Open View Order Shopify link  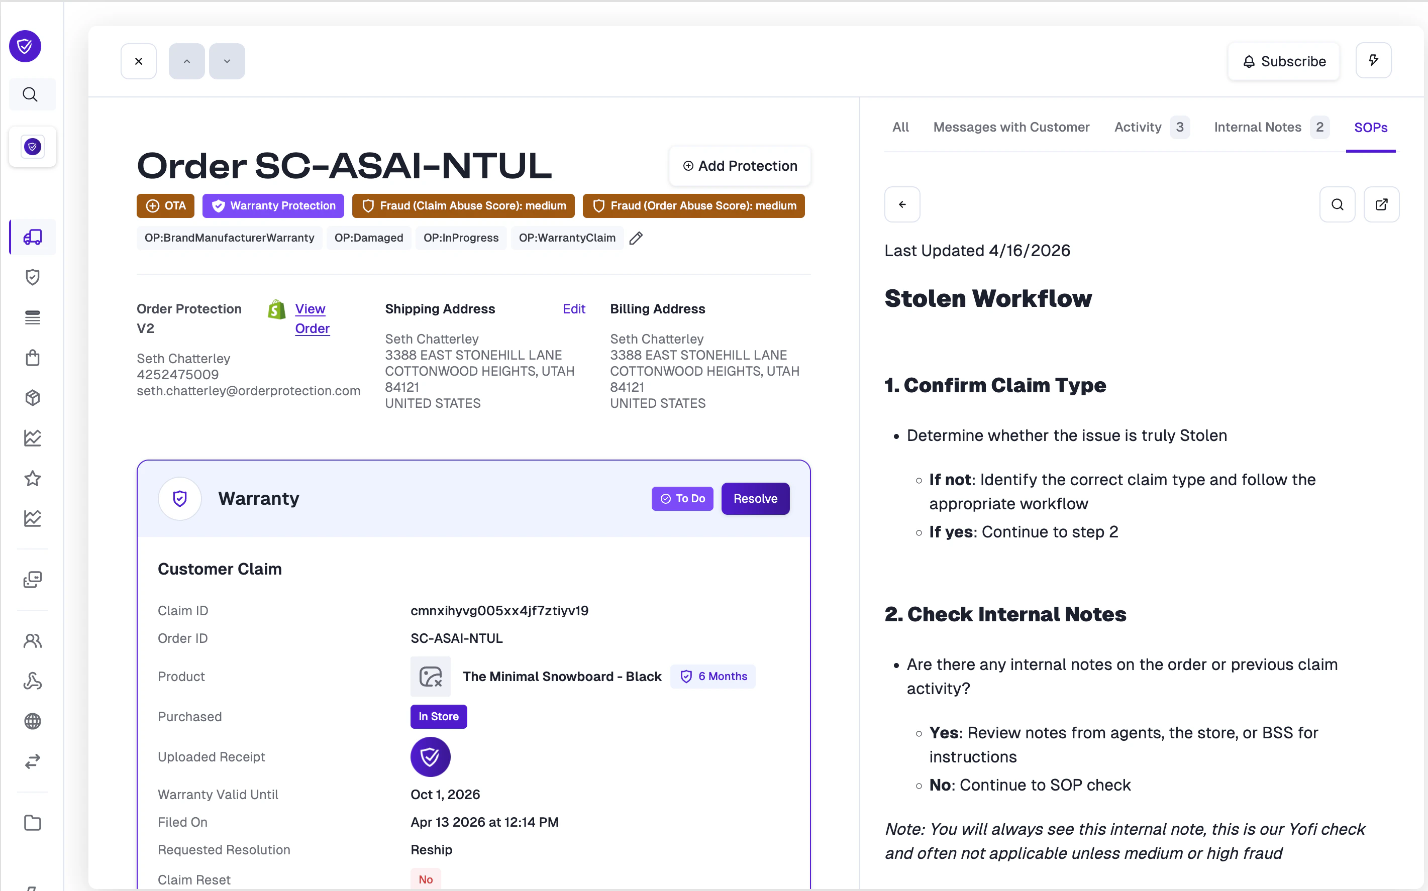pos(312,318)
